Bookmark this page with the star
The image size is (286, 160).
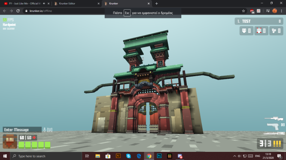[243, 11]
